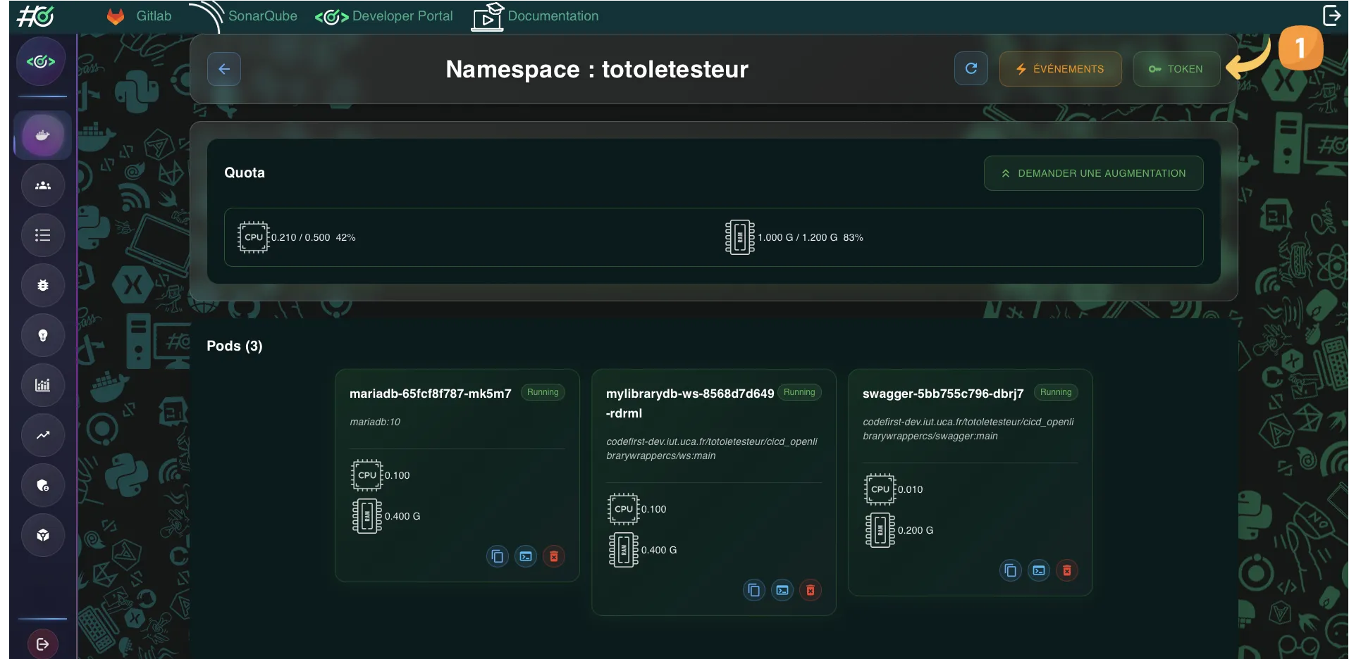
Task: Open the metrics bar chart sidebar icon
Action: (x=42, y=384)
